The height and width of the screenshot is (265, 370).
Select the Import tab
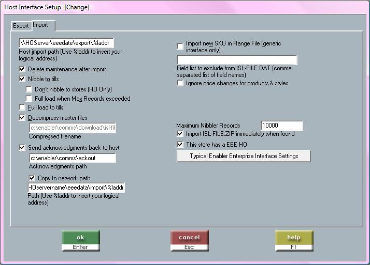tap(44, 25)
